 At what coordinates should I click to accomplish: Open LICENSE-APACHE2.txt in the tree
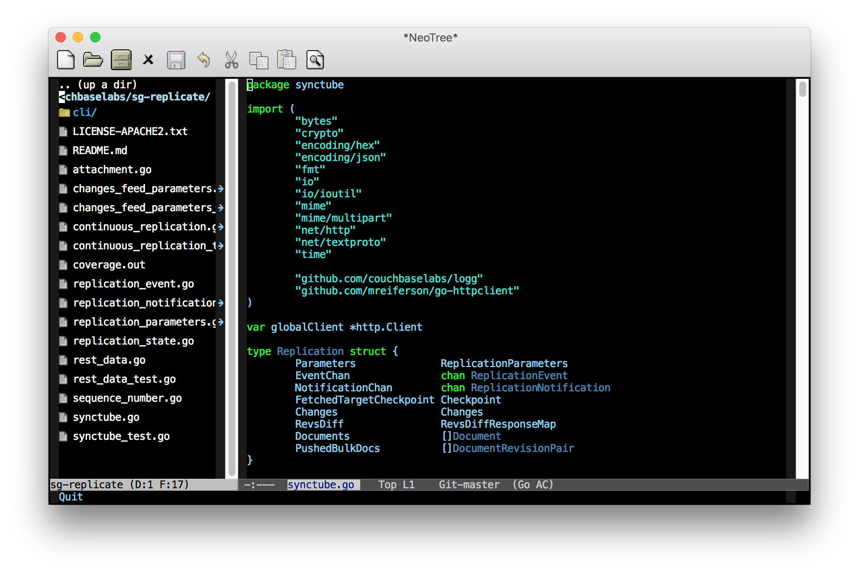pos(130,132)
